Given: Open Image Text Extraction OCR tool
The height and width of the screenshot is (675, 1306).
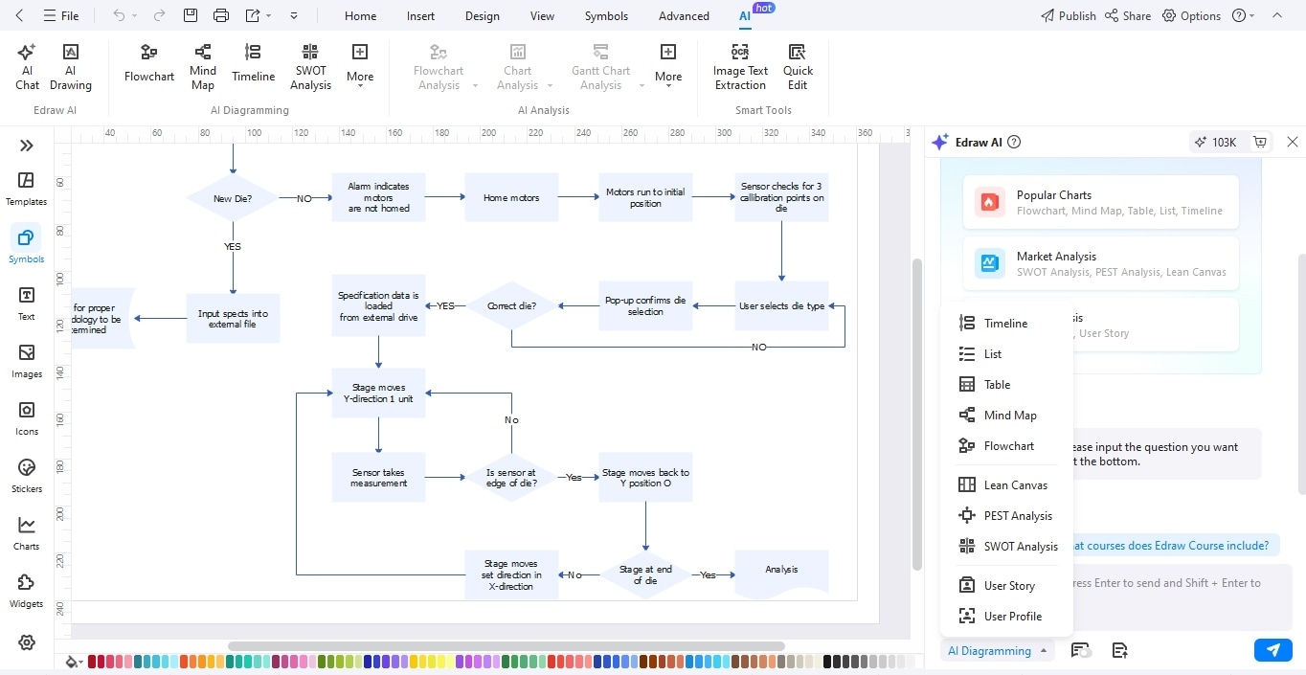Looking at the screenshot, I should click(740, 67).
